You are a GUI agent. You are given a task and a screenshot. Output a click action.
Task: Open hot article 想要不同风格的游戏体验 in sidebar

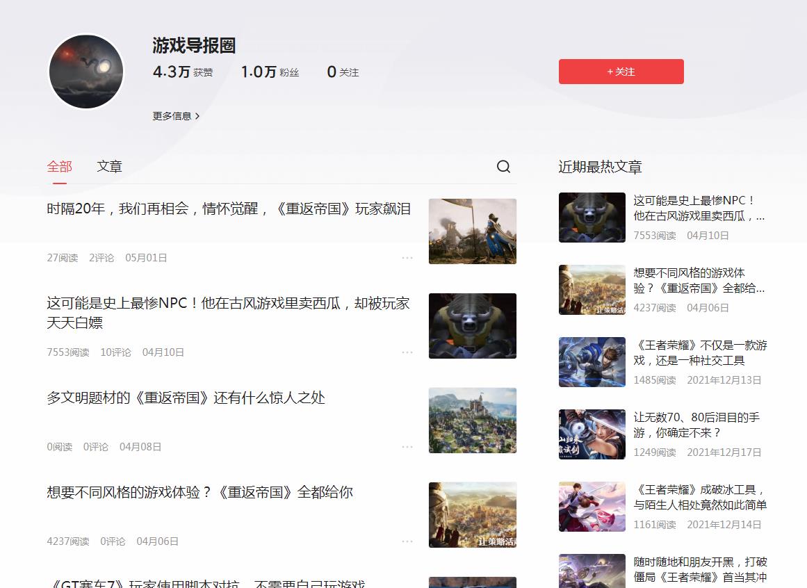click(699, 280)
